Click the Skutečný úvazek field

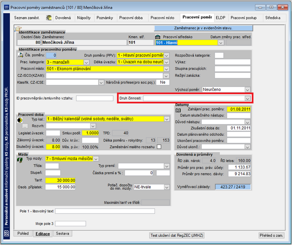tap(53, 147)
